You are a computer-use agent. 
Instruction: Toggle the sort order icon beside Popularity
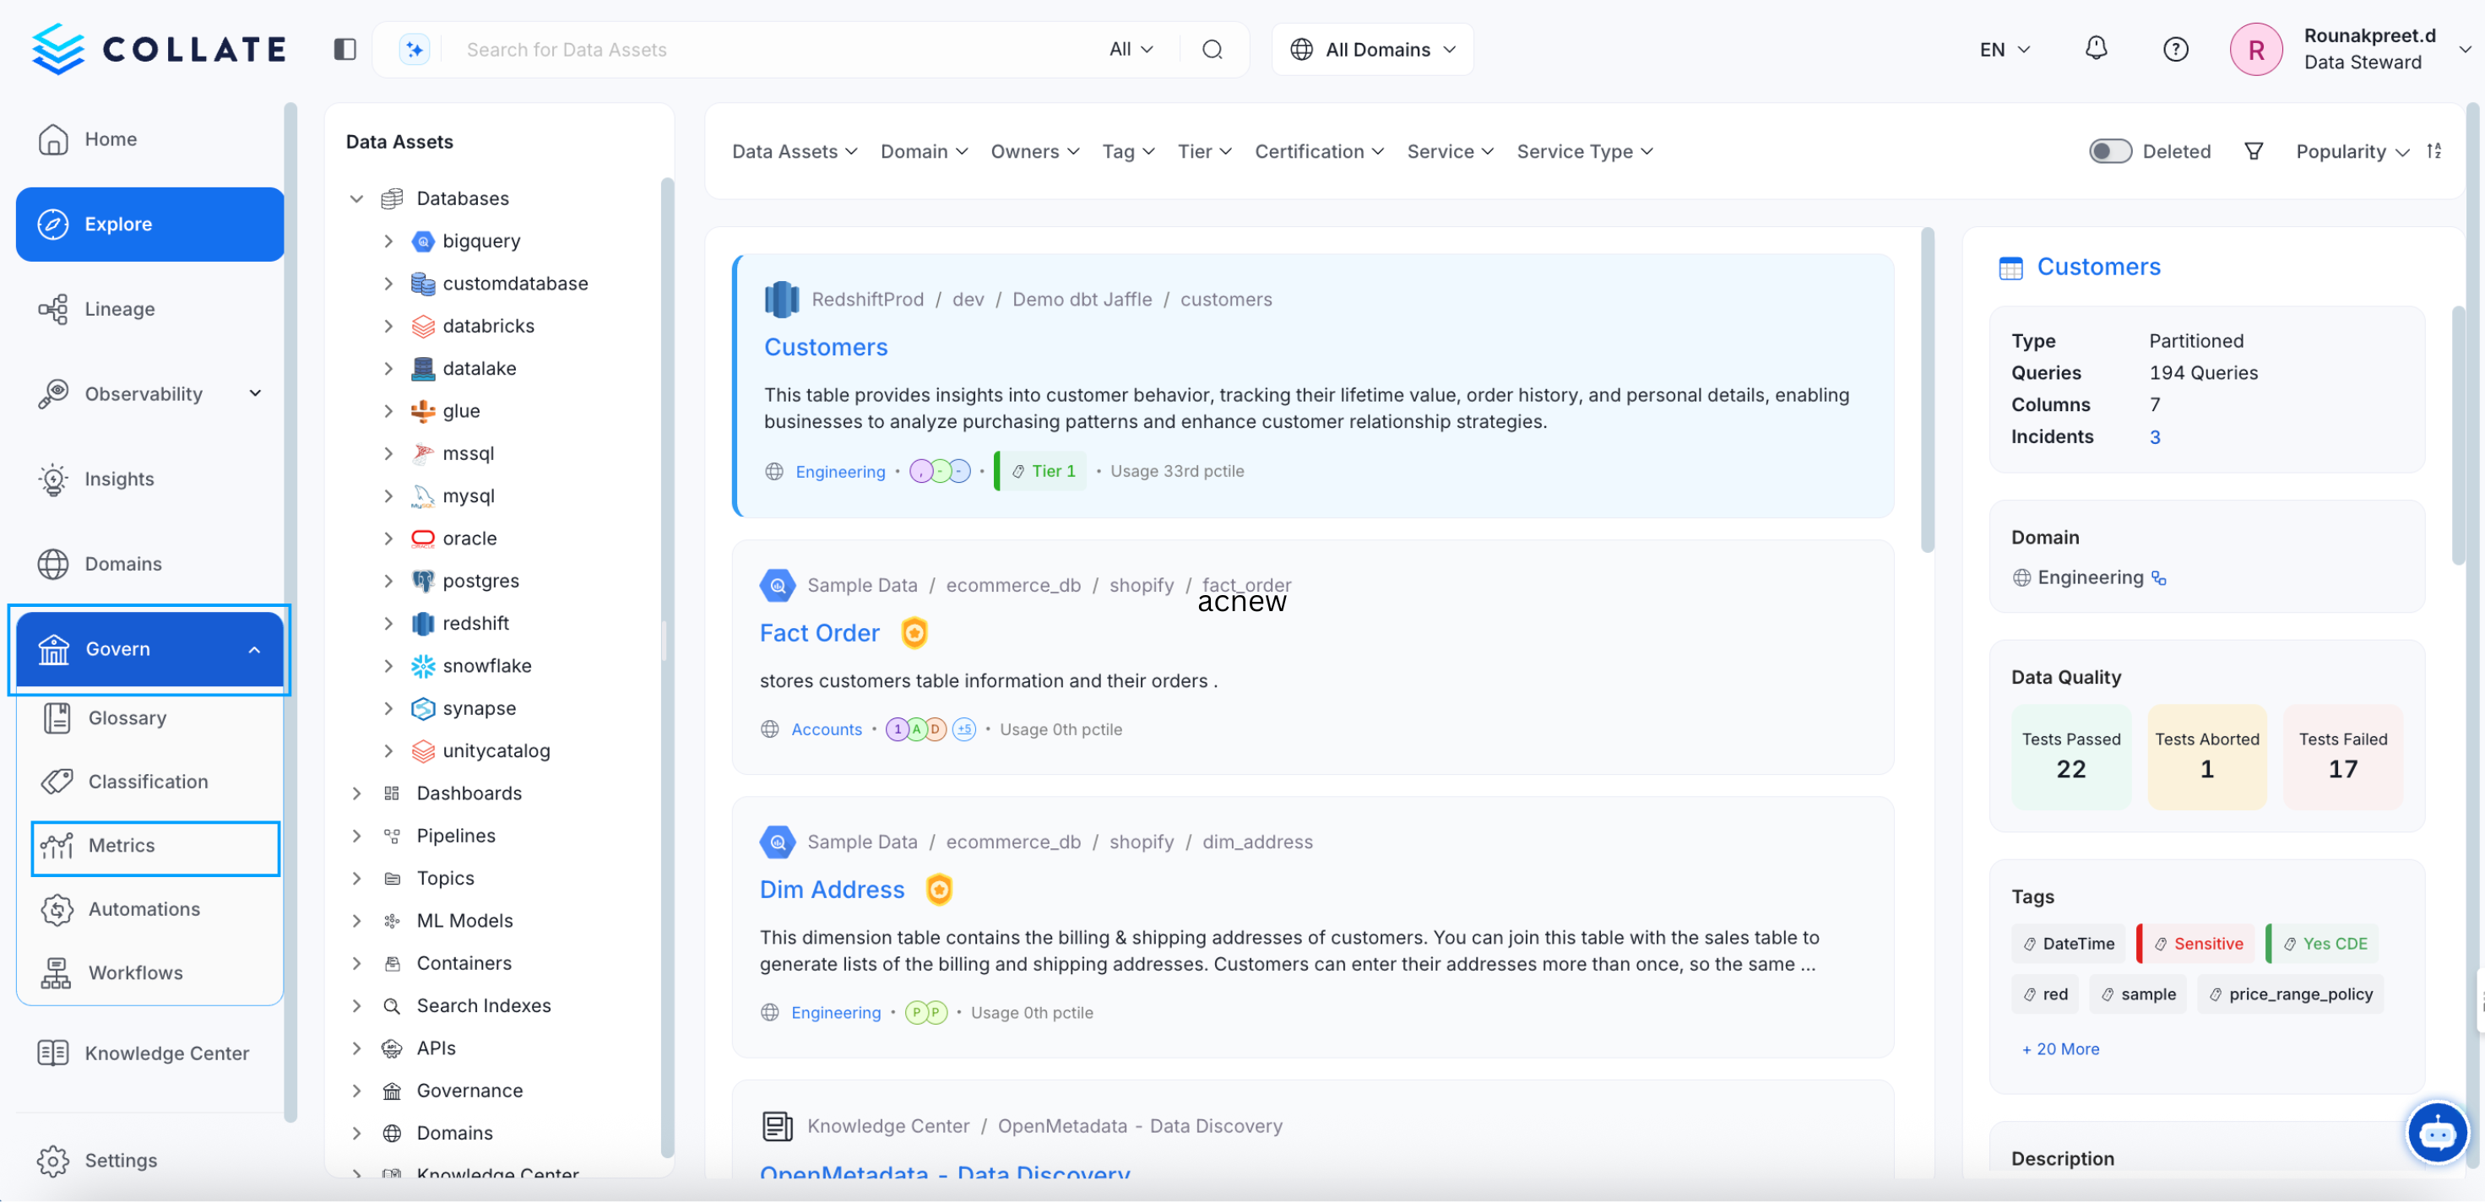coord(2435,150)
